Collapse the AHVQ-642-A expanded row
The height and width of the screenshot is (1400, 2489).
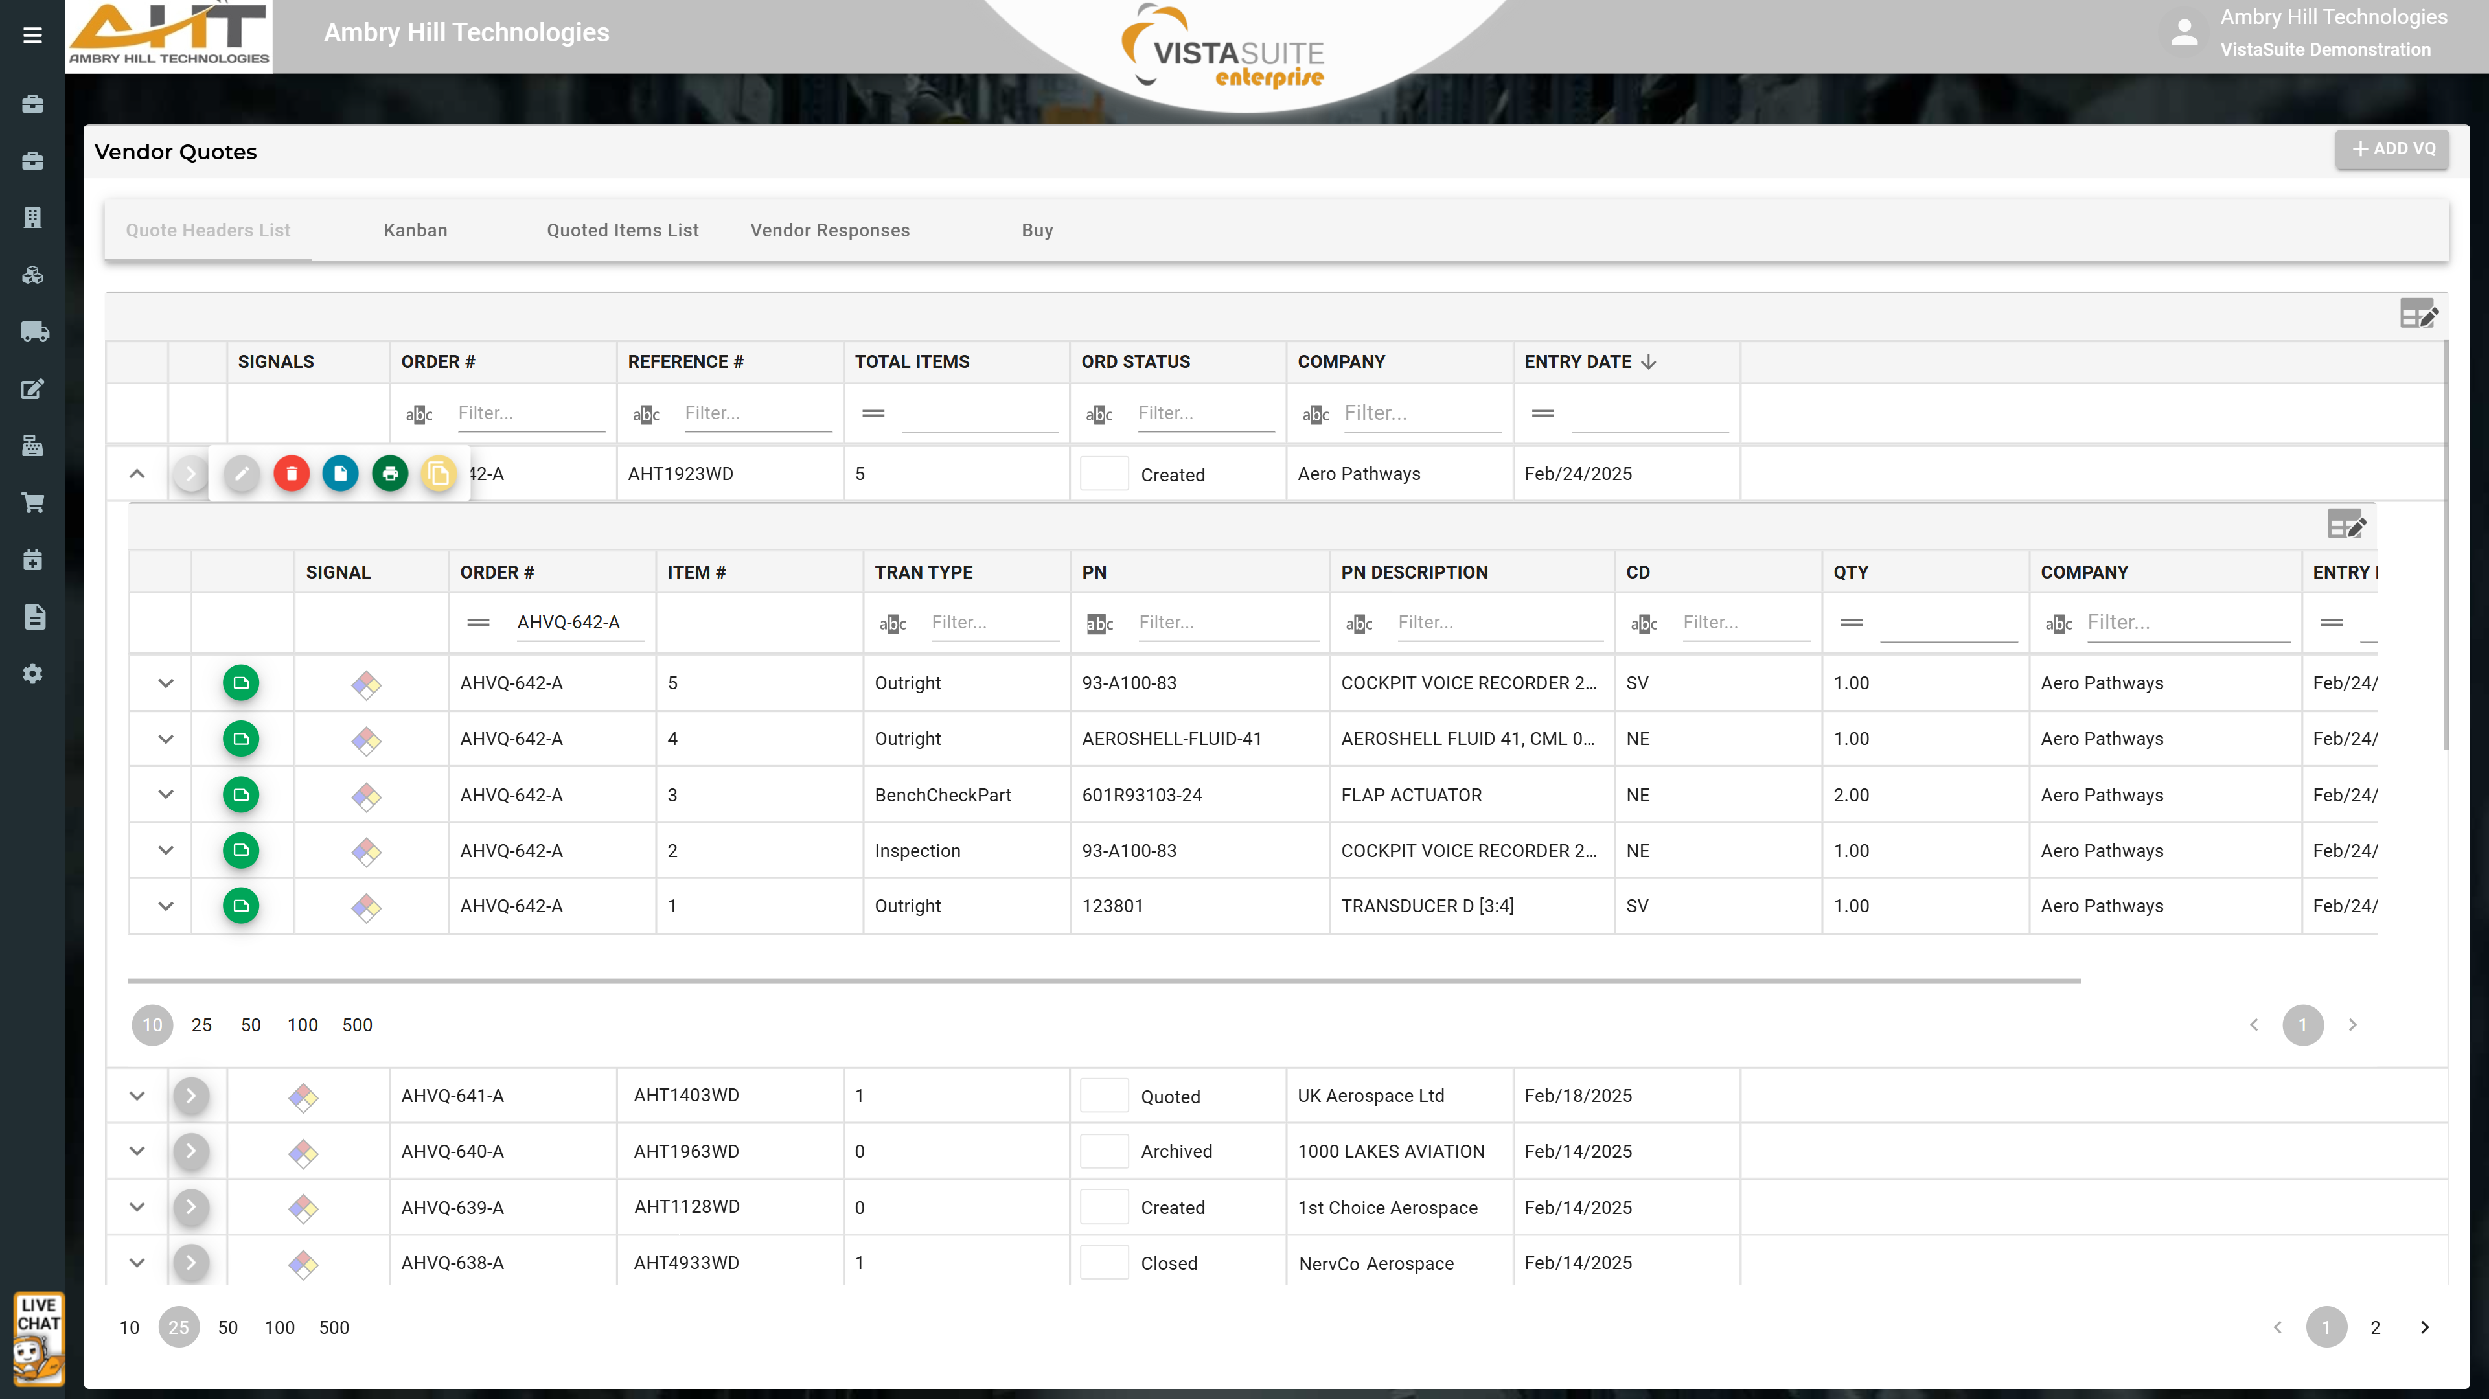point(137,474)
